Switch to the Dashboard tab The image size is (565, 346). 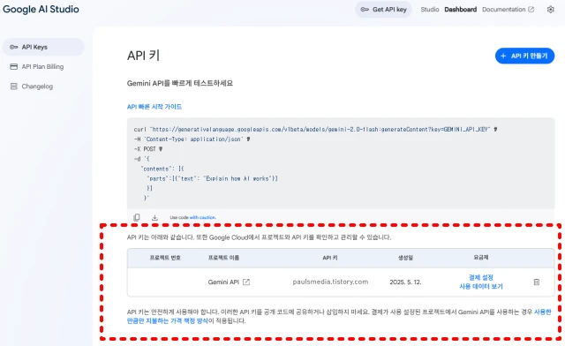(460, 10)
